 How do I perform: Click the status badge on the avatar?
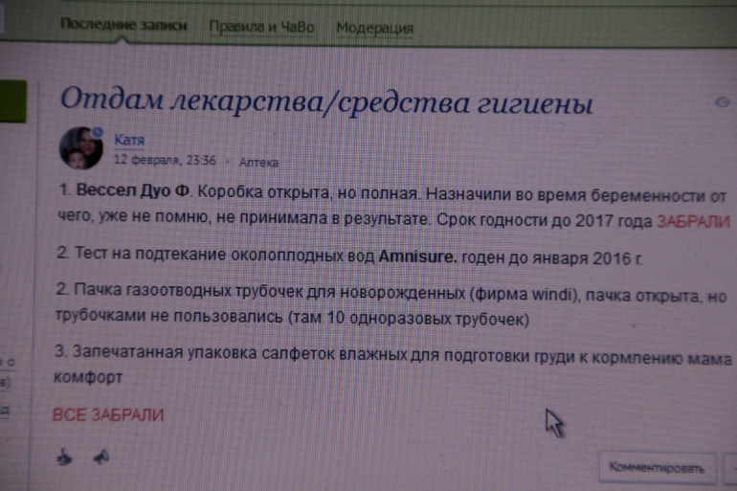pyautogui.click(x=97, y=132)
